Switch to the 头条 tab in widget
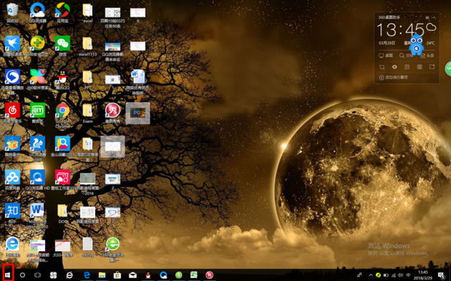The height and width of the screenshot is (281, 451). click(427, 55)
